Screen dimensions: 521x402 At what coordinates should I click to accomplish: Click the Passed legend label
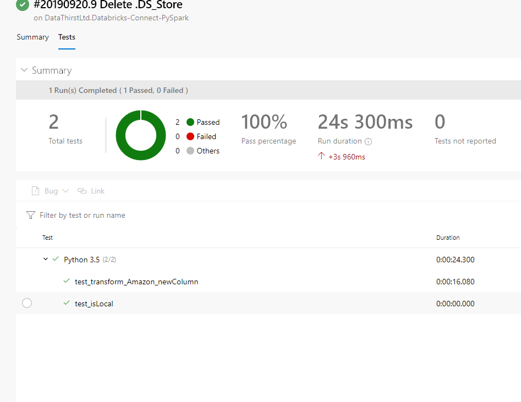[x=208, y=122]
